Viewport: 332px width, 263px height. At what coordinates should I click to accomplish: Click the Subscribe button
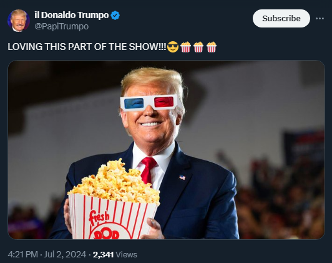coord(281,19)
